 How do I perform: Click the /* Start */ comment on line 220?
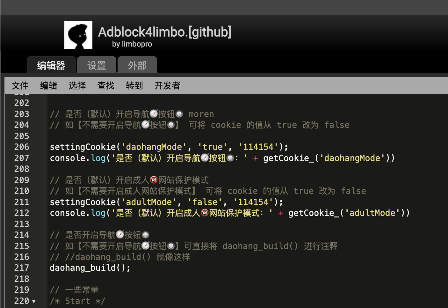pos(77,301)
